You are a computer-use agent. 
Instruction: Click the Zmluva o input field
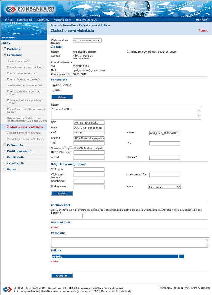point(89,170)
